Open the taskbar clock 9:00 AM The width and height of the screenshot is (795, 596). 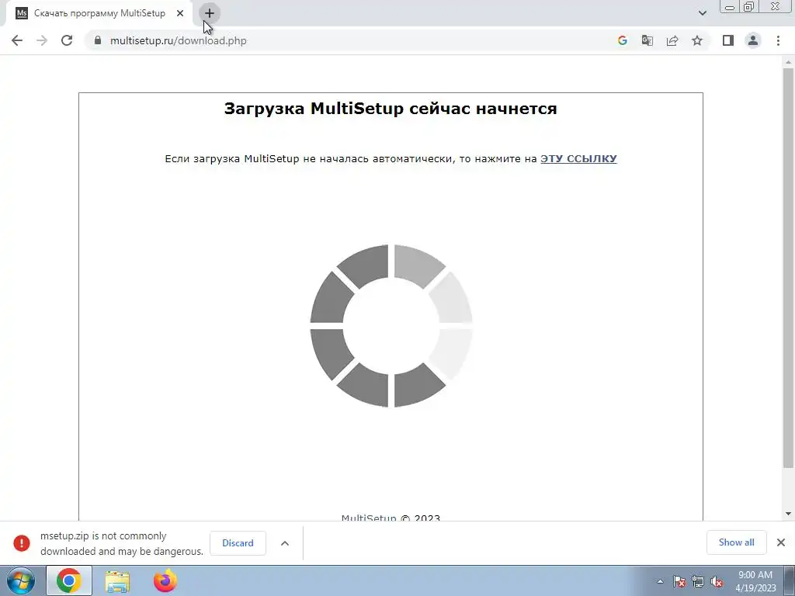[755, 581]
